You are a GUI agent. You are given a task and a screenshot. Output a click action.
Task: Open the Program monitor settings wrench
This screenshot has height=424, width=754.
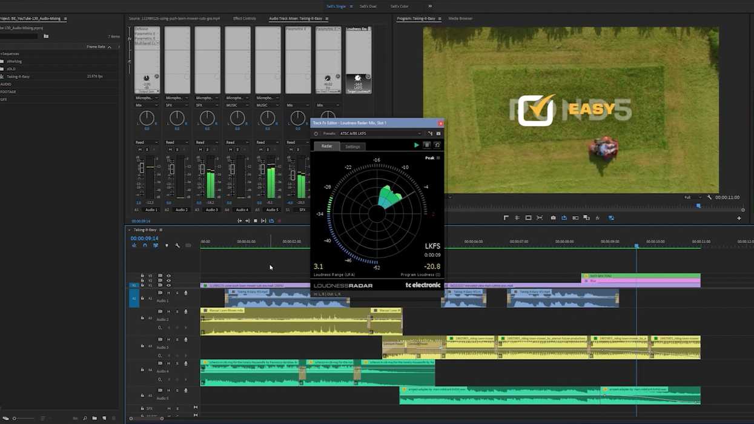point(709,197)
